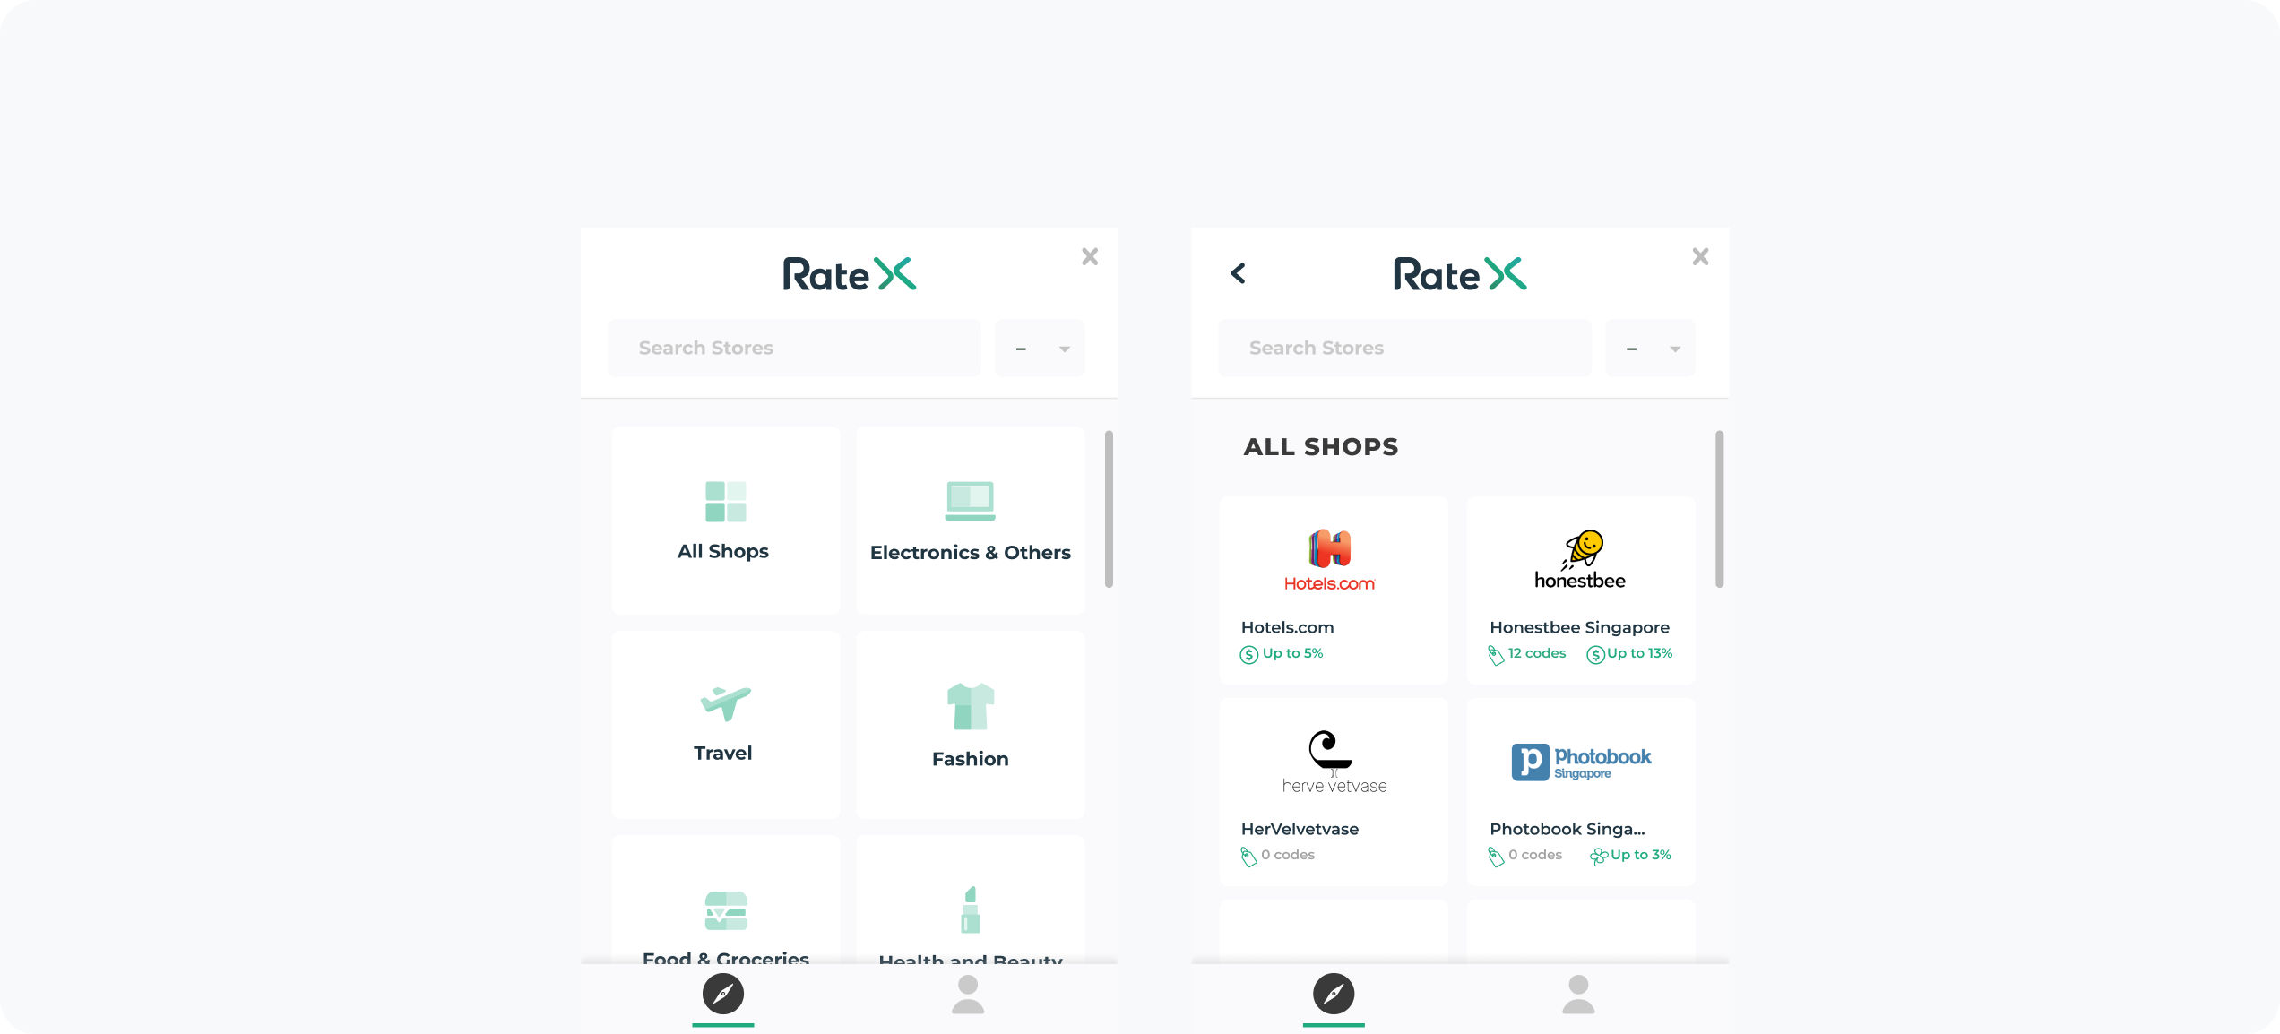Select Health and Beauty lipstick icon
Screen dimensions: 2280x1034
[x=970, y=910]
